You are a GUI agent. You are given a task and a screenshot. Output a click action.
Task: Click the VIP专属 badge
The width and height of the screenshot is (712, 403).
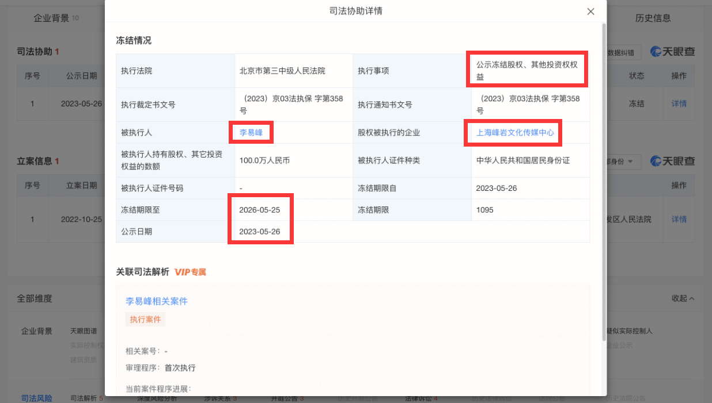190,272
